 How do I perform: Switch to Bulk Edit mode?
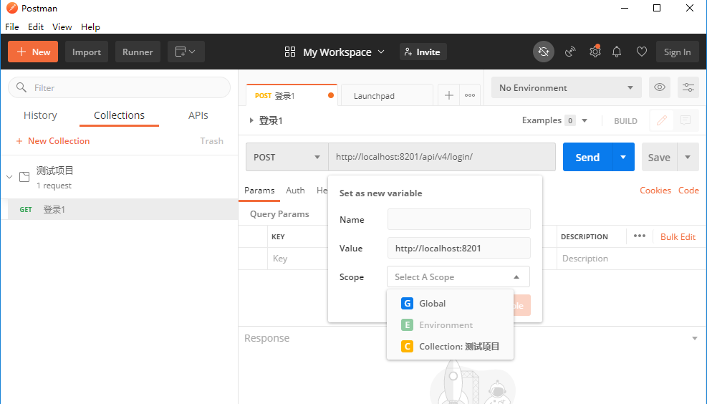tap(678, 236)
